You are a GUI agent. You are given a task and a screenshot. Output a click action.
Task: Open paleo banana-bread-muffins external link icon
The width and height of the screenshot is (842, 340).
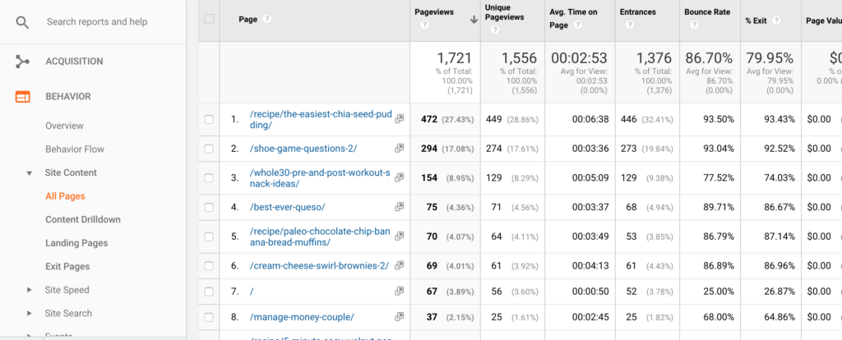pyautogui.click(x=399, y=236)
